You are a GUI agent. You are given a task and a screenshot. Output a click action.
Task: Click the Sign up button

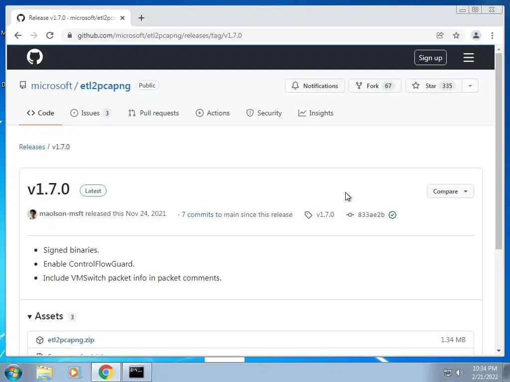(x=430, y=58)
